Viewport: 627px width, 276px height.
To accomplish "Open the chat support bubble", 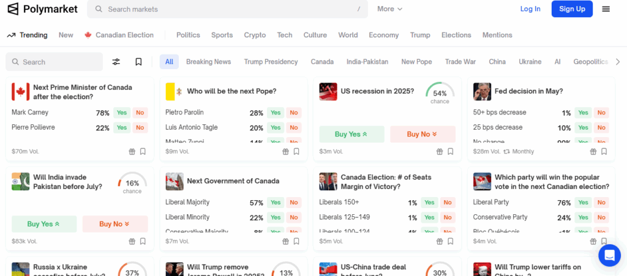I will tap(609, 255).
